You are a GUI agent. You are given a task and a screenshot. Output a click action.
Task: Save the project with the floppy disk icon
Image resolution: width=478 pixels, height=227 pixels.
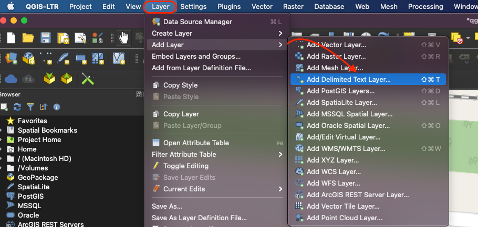pos(45,38)
